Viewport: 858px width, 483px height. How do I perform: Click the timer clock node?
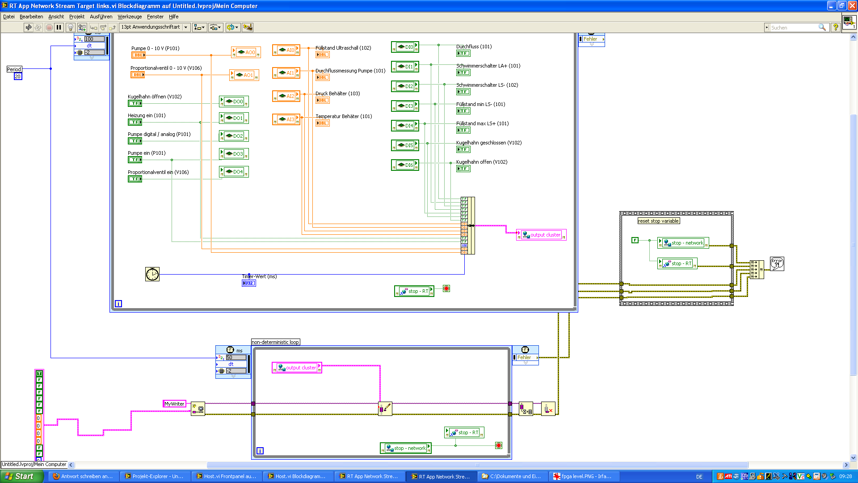coord(152,274)
